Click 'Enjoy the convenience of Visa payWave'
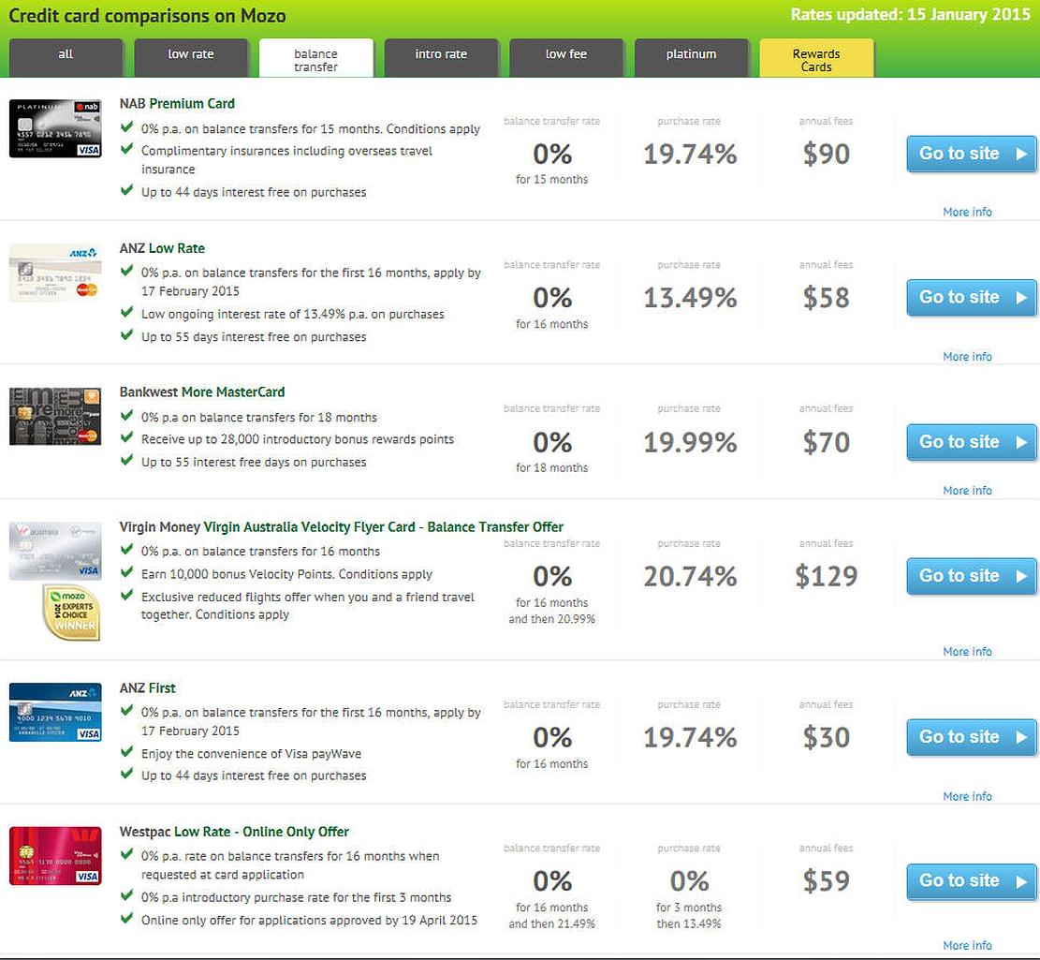This screenshot has height=960, width=1040. pos(252,754)
